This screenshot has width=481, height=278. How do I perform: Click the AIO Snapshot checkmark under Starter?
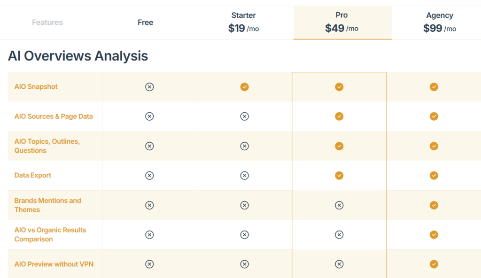[x=244, y=87]
